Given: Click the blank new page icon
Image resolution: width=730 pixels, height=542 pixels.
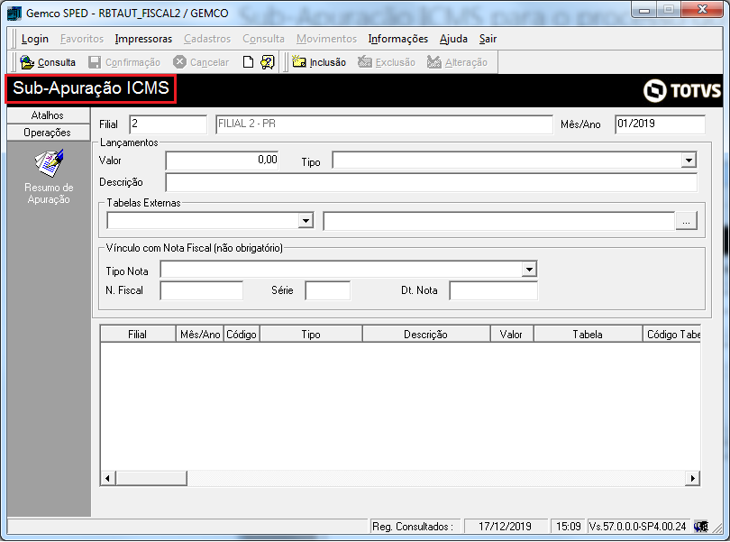Looking at the screenshot, I should click(248, 62).
